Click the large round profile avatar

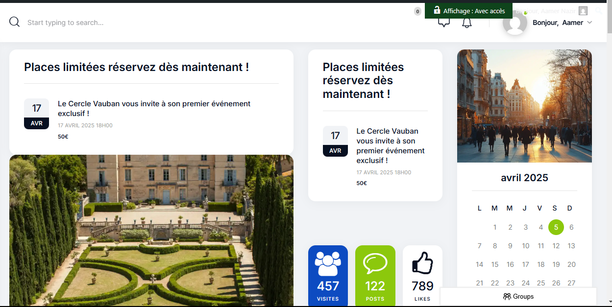pos(515,23)
